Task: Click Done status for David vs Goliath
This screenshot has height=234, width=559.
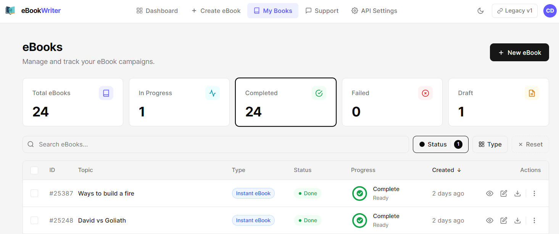Action: 308,220
